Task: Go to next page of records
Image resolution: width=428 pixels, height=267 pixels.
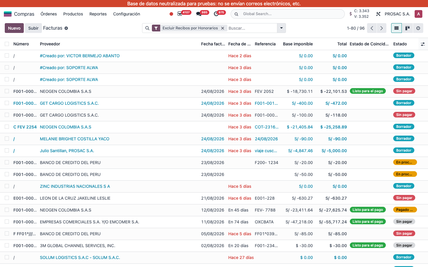Action: (x=382, y=28)
